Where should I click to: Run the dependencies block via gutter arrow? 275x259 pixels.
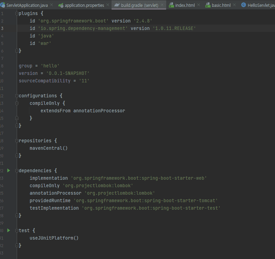coord(9,171)
